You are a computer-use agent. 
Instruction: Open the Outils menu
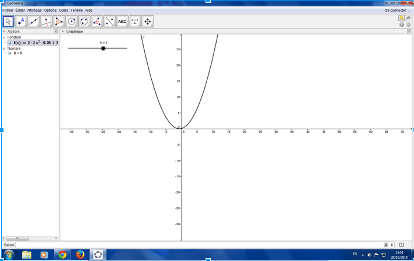(64, 11)
